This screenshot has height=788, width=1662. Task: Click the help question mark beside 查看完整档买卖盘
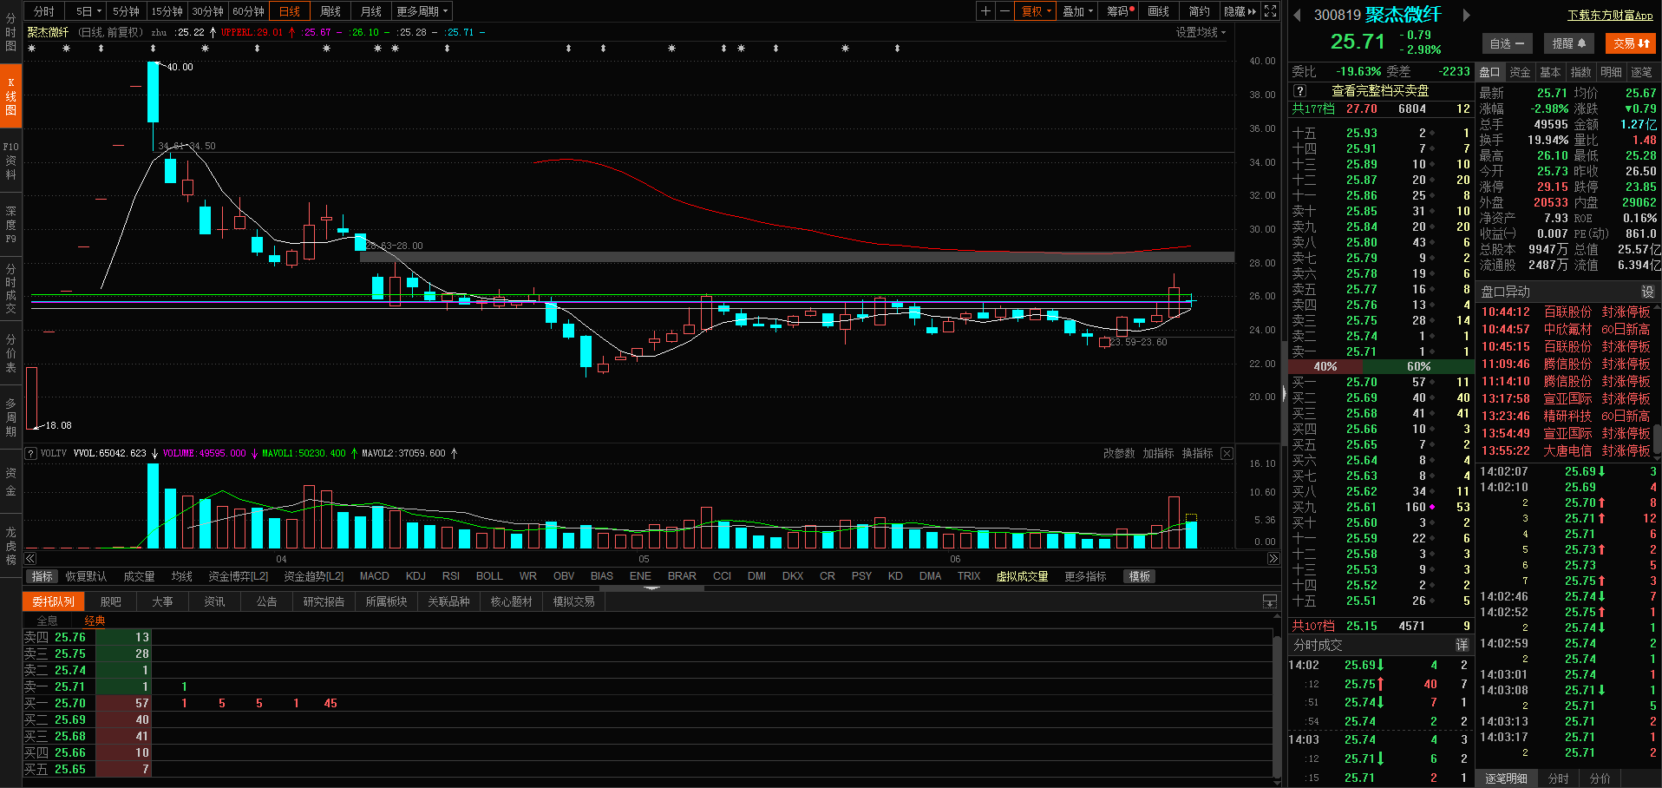point(1299,91)
